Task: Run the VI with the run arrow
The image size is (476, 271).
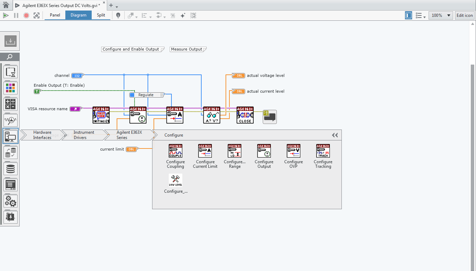Action: pos(6,15)
